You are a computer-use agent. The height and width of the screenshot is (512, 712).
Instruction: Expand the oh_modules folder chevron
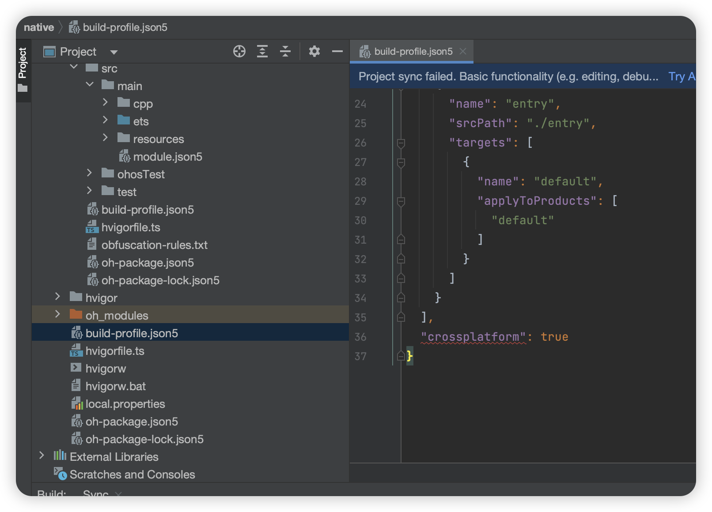[57, 314]
